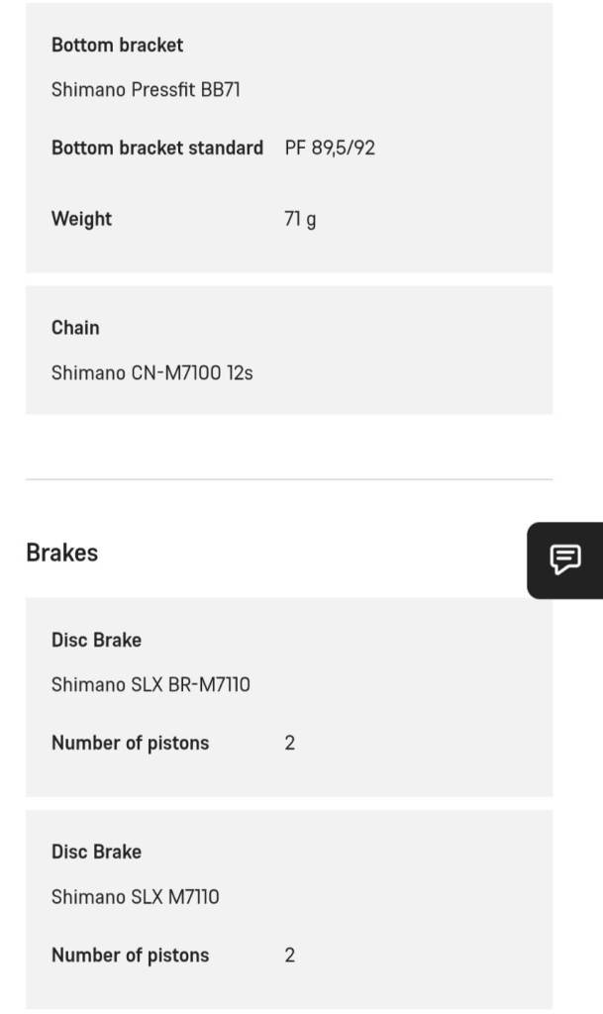
Task: Click Disc Brake heading above SLX BR-M7110
Action: click(96, 640)
